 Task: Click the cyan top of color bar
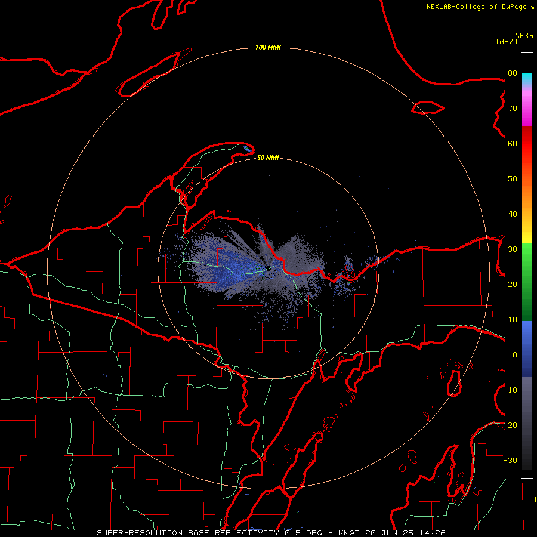[x=527, y=78]
